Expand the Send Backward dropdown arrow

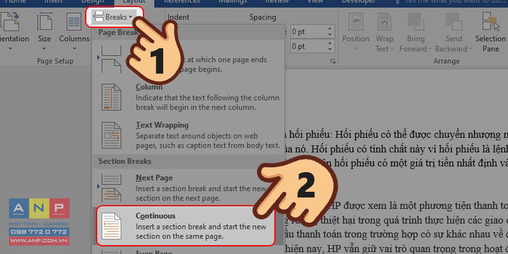click(x=470, y=50)
